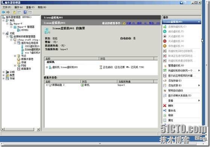Viewport: 210px width, 147px height.
Task: Open the 查看 submenu in the actions pane
Action: (x=199, y=100)
